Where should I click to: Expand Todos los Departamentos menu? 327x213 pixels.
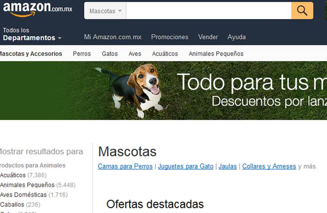click(32, 34)
